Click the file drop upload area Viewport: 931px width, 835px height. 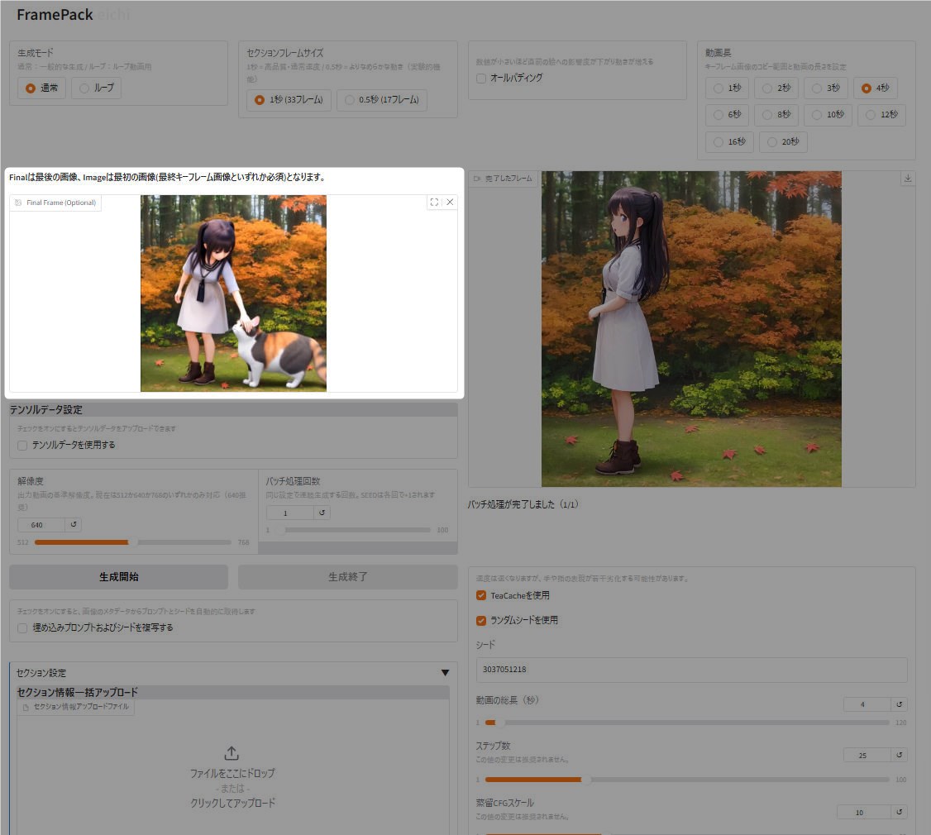coord(232,777)
